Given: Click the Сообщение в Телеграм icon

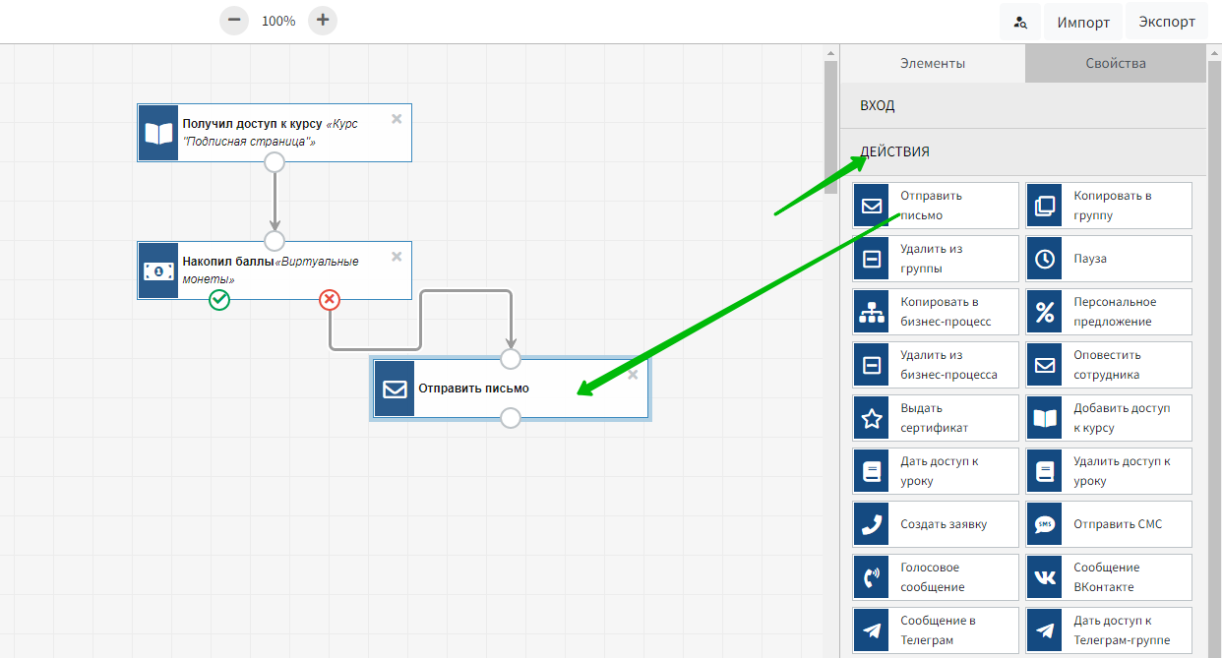Looking at the screenshot, I should (871, 630).
